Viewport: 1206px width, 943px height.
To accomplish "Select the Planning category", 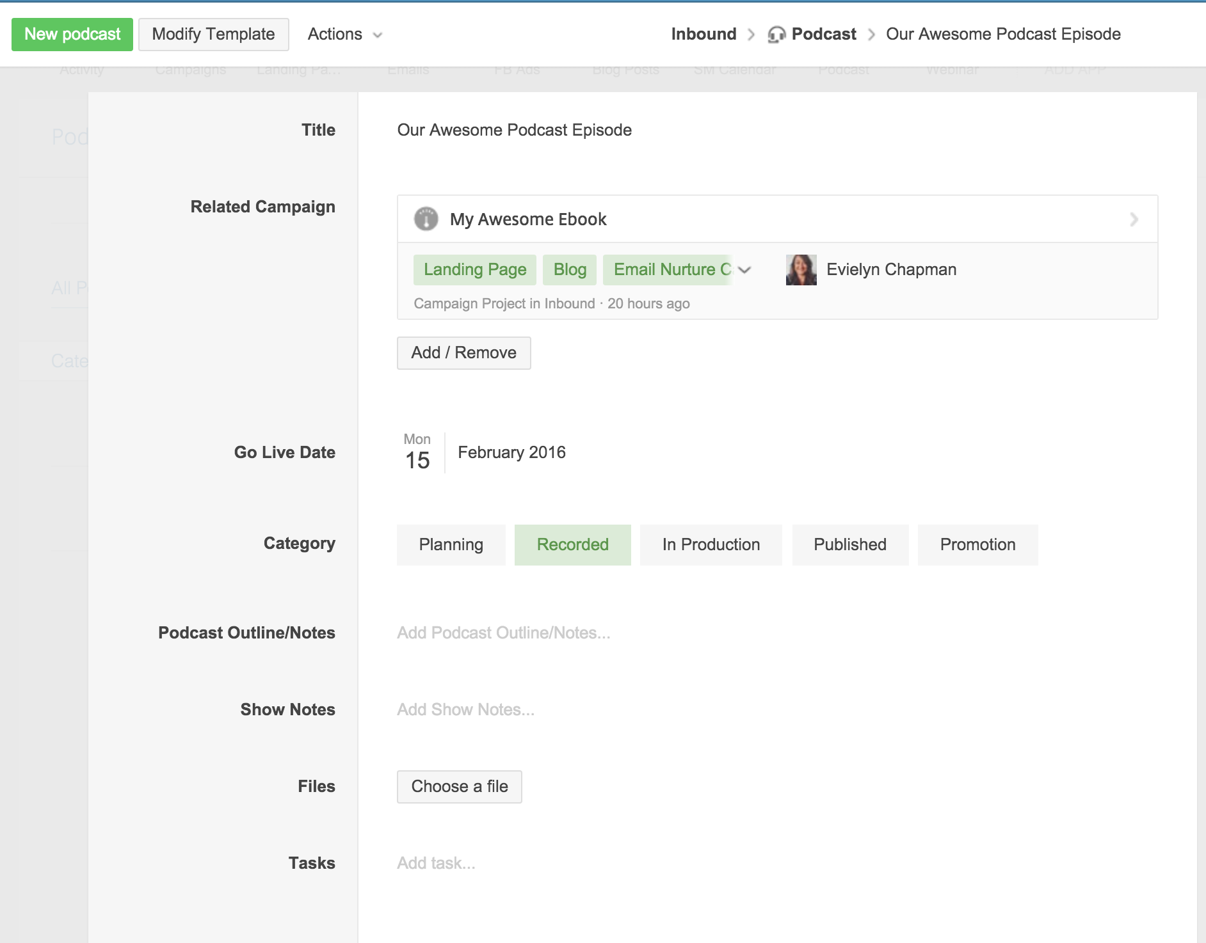I will 451,544.
